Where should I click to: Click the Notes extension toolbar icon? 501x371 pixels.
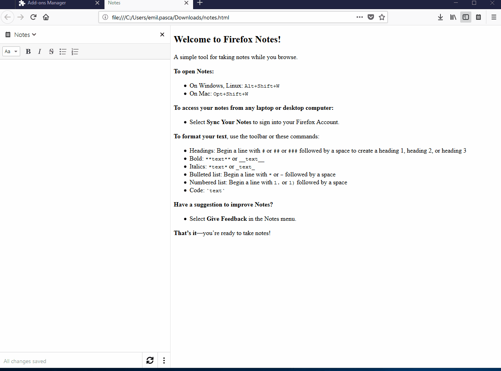[x=478, y=17]
